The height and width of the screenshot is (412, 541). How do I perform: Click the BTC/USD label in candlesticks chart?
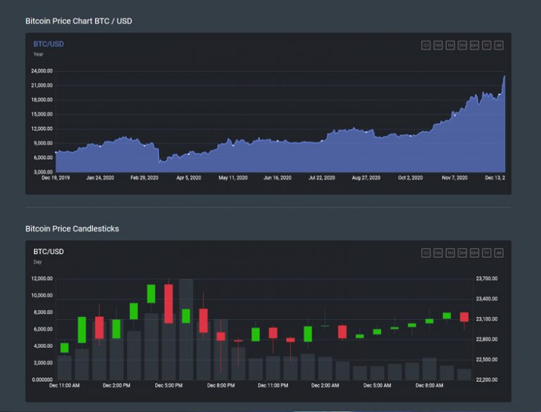(49, 252)
